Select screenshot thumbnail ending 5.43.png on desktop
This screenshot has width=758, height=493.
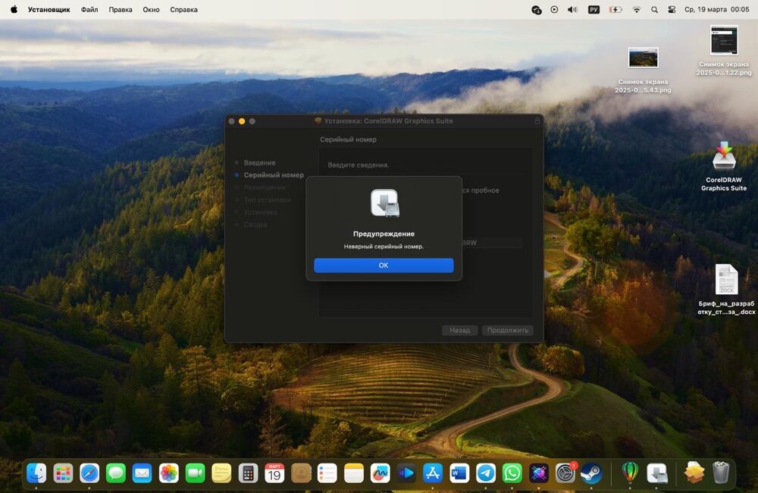[x=643, y=70]
